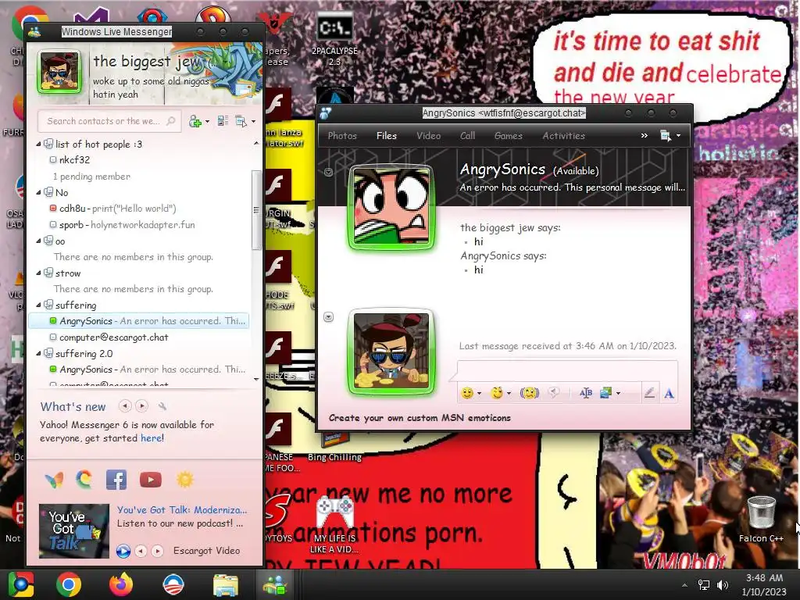Collapse the 'oo' contact group
800x600 pixels.
pyautogui.click(x=39, y=241)
